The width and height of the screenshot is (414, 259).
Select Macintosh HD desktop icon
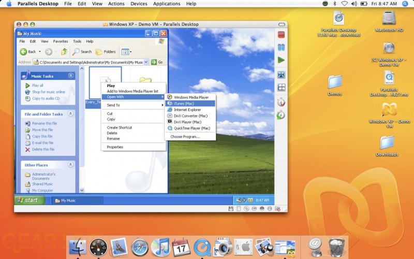389,21
